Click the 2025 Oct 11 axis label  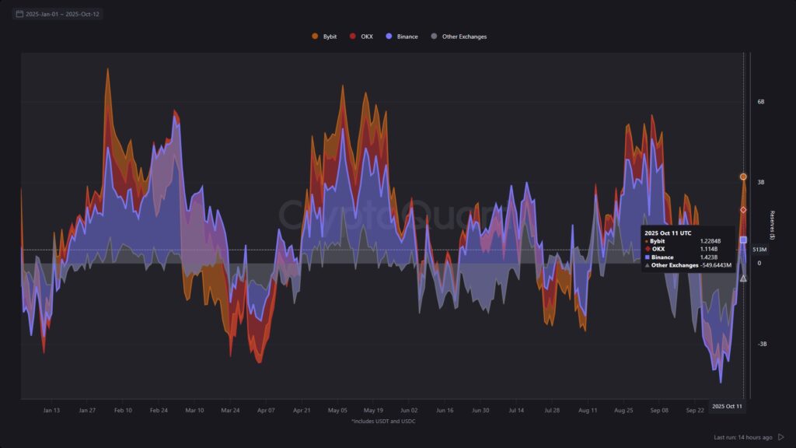click(x=728, y=405)
